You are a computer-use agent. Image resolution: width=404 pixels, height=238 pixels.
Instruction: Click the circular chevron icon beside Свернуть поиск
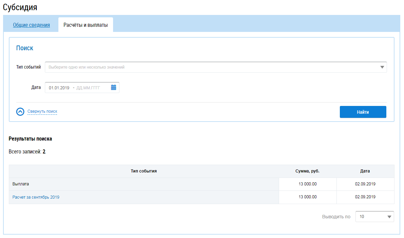click(20, 112)
